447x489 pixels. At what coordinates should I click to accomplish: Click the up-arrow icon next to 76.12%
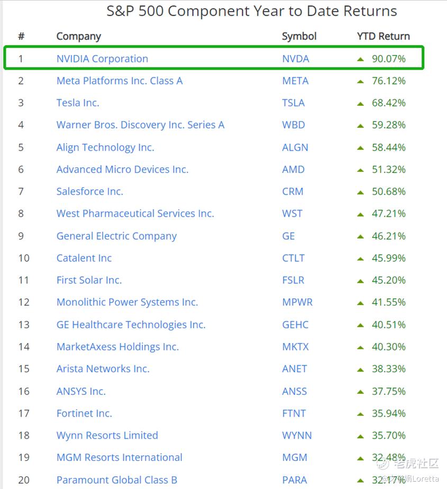[x=361, y=82]
